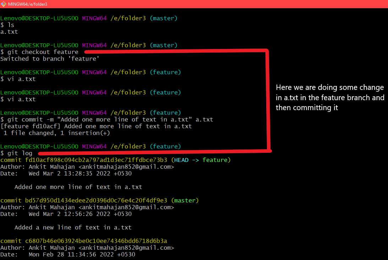Image resolution: width=388 pixels, height=260 pixels.
Task: Click the '(HEAD -> feature)' ref label
Action: 201,160
